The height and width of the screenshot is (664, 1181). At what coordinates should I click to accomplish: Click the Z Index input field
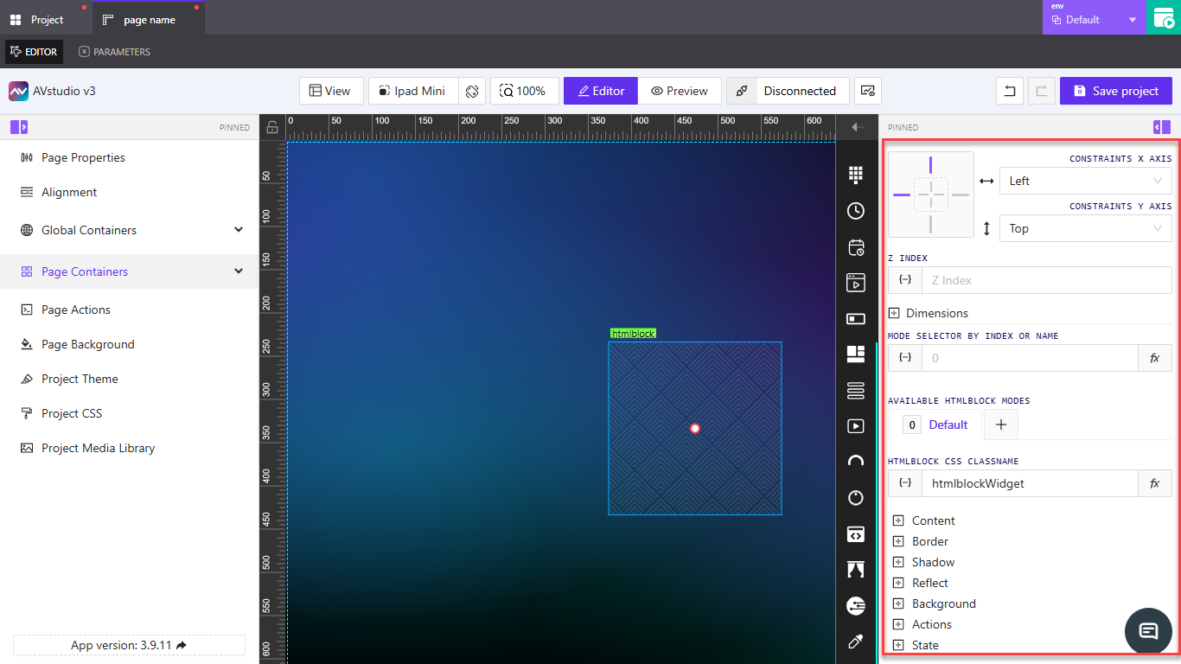pos(1046,279)
